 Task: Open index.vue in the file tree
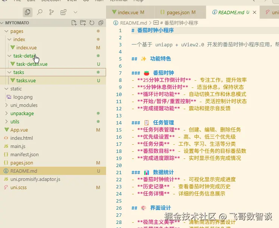click(27, 47)
